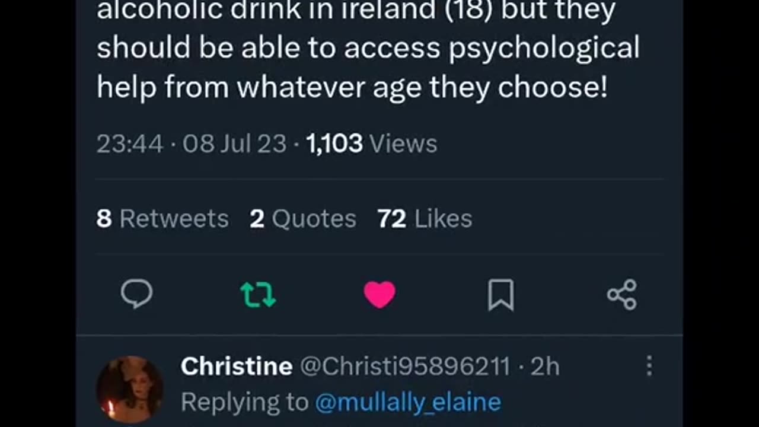The image size is (759, 427).
Task: Open the 1,103 Views analytics
Action: click(334, 144)
